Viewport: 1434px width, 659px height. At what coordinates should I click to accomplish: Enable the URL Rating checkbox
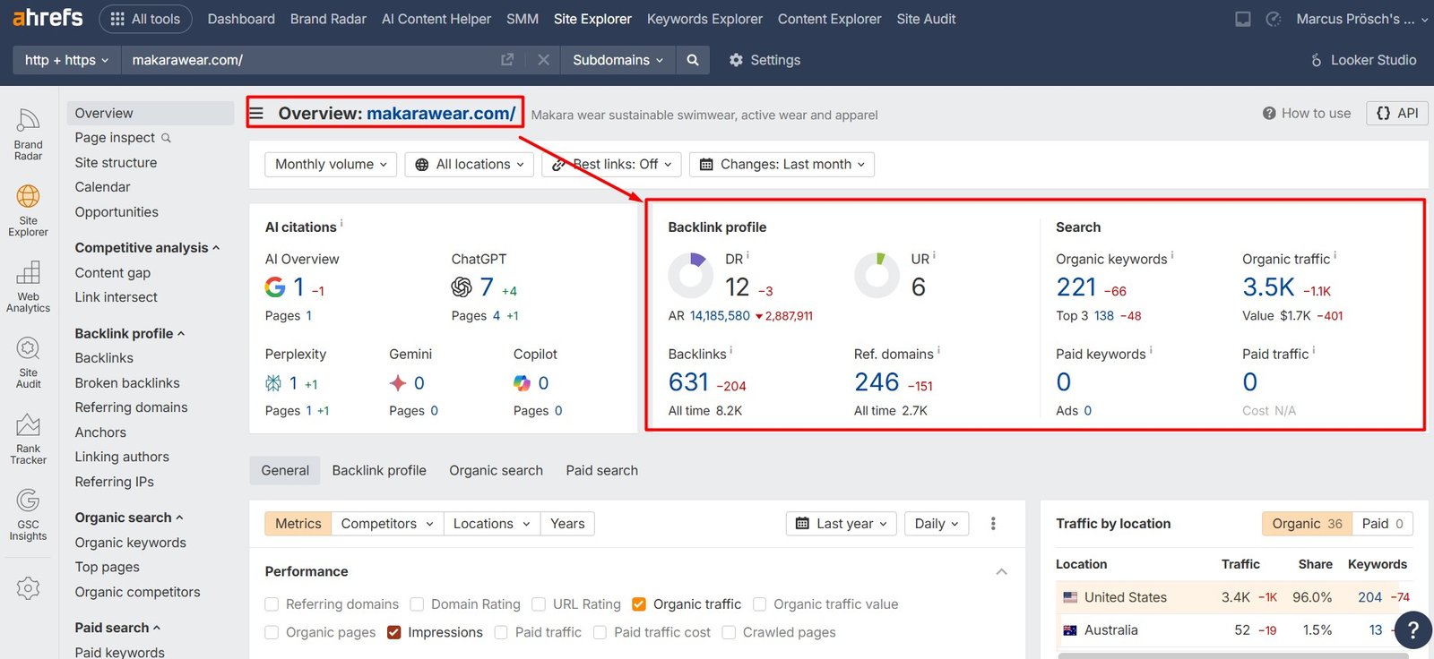(x=539, y=604)
